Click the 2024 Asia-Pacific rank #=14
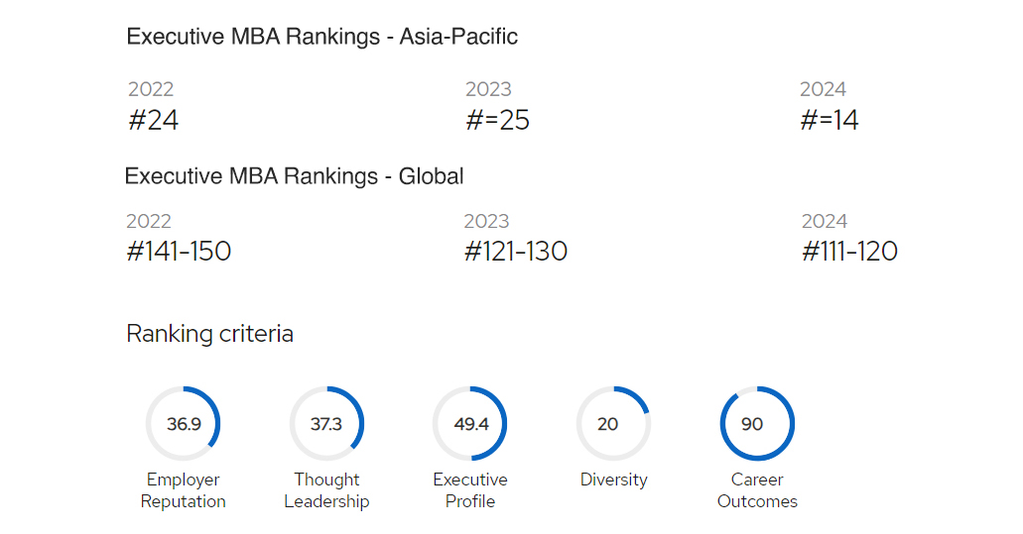 830,121
